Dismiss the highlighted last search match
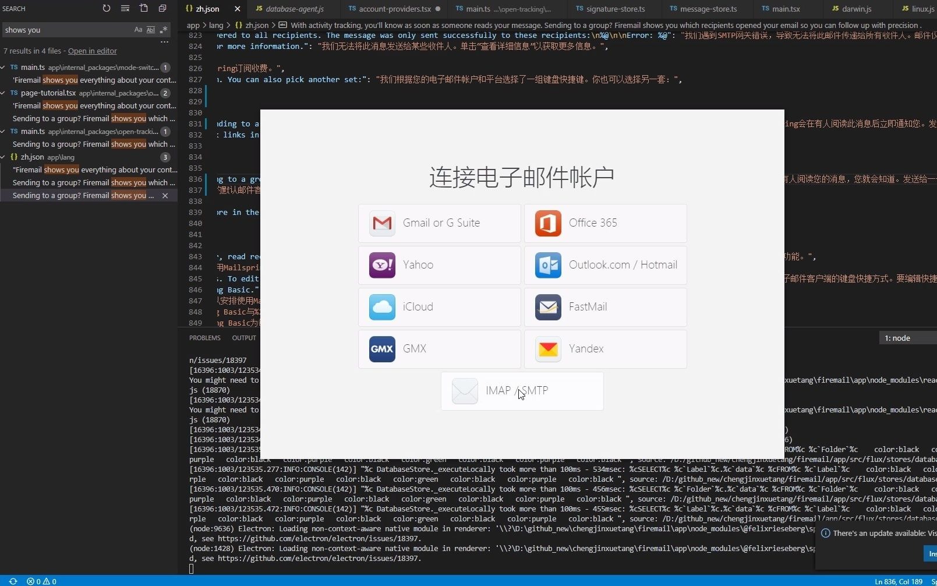Screen dimensions: 937x586 165,196
